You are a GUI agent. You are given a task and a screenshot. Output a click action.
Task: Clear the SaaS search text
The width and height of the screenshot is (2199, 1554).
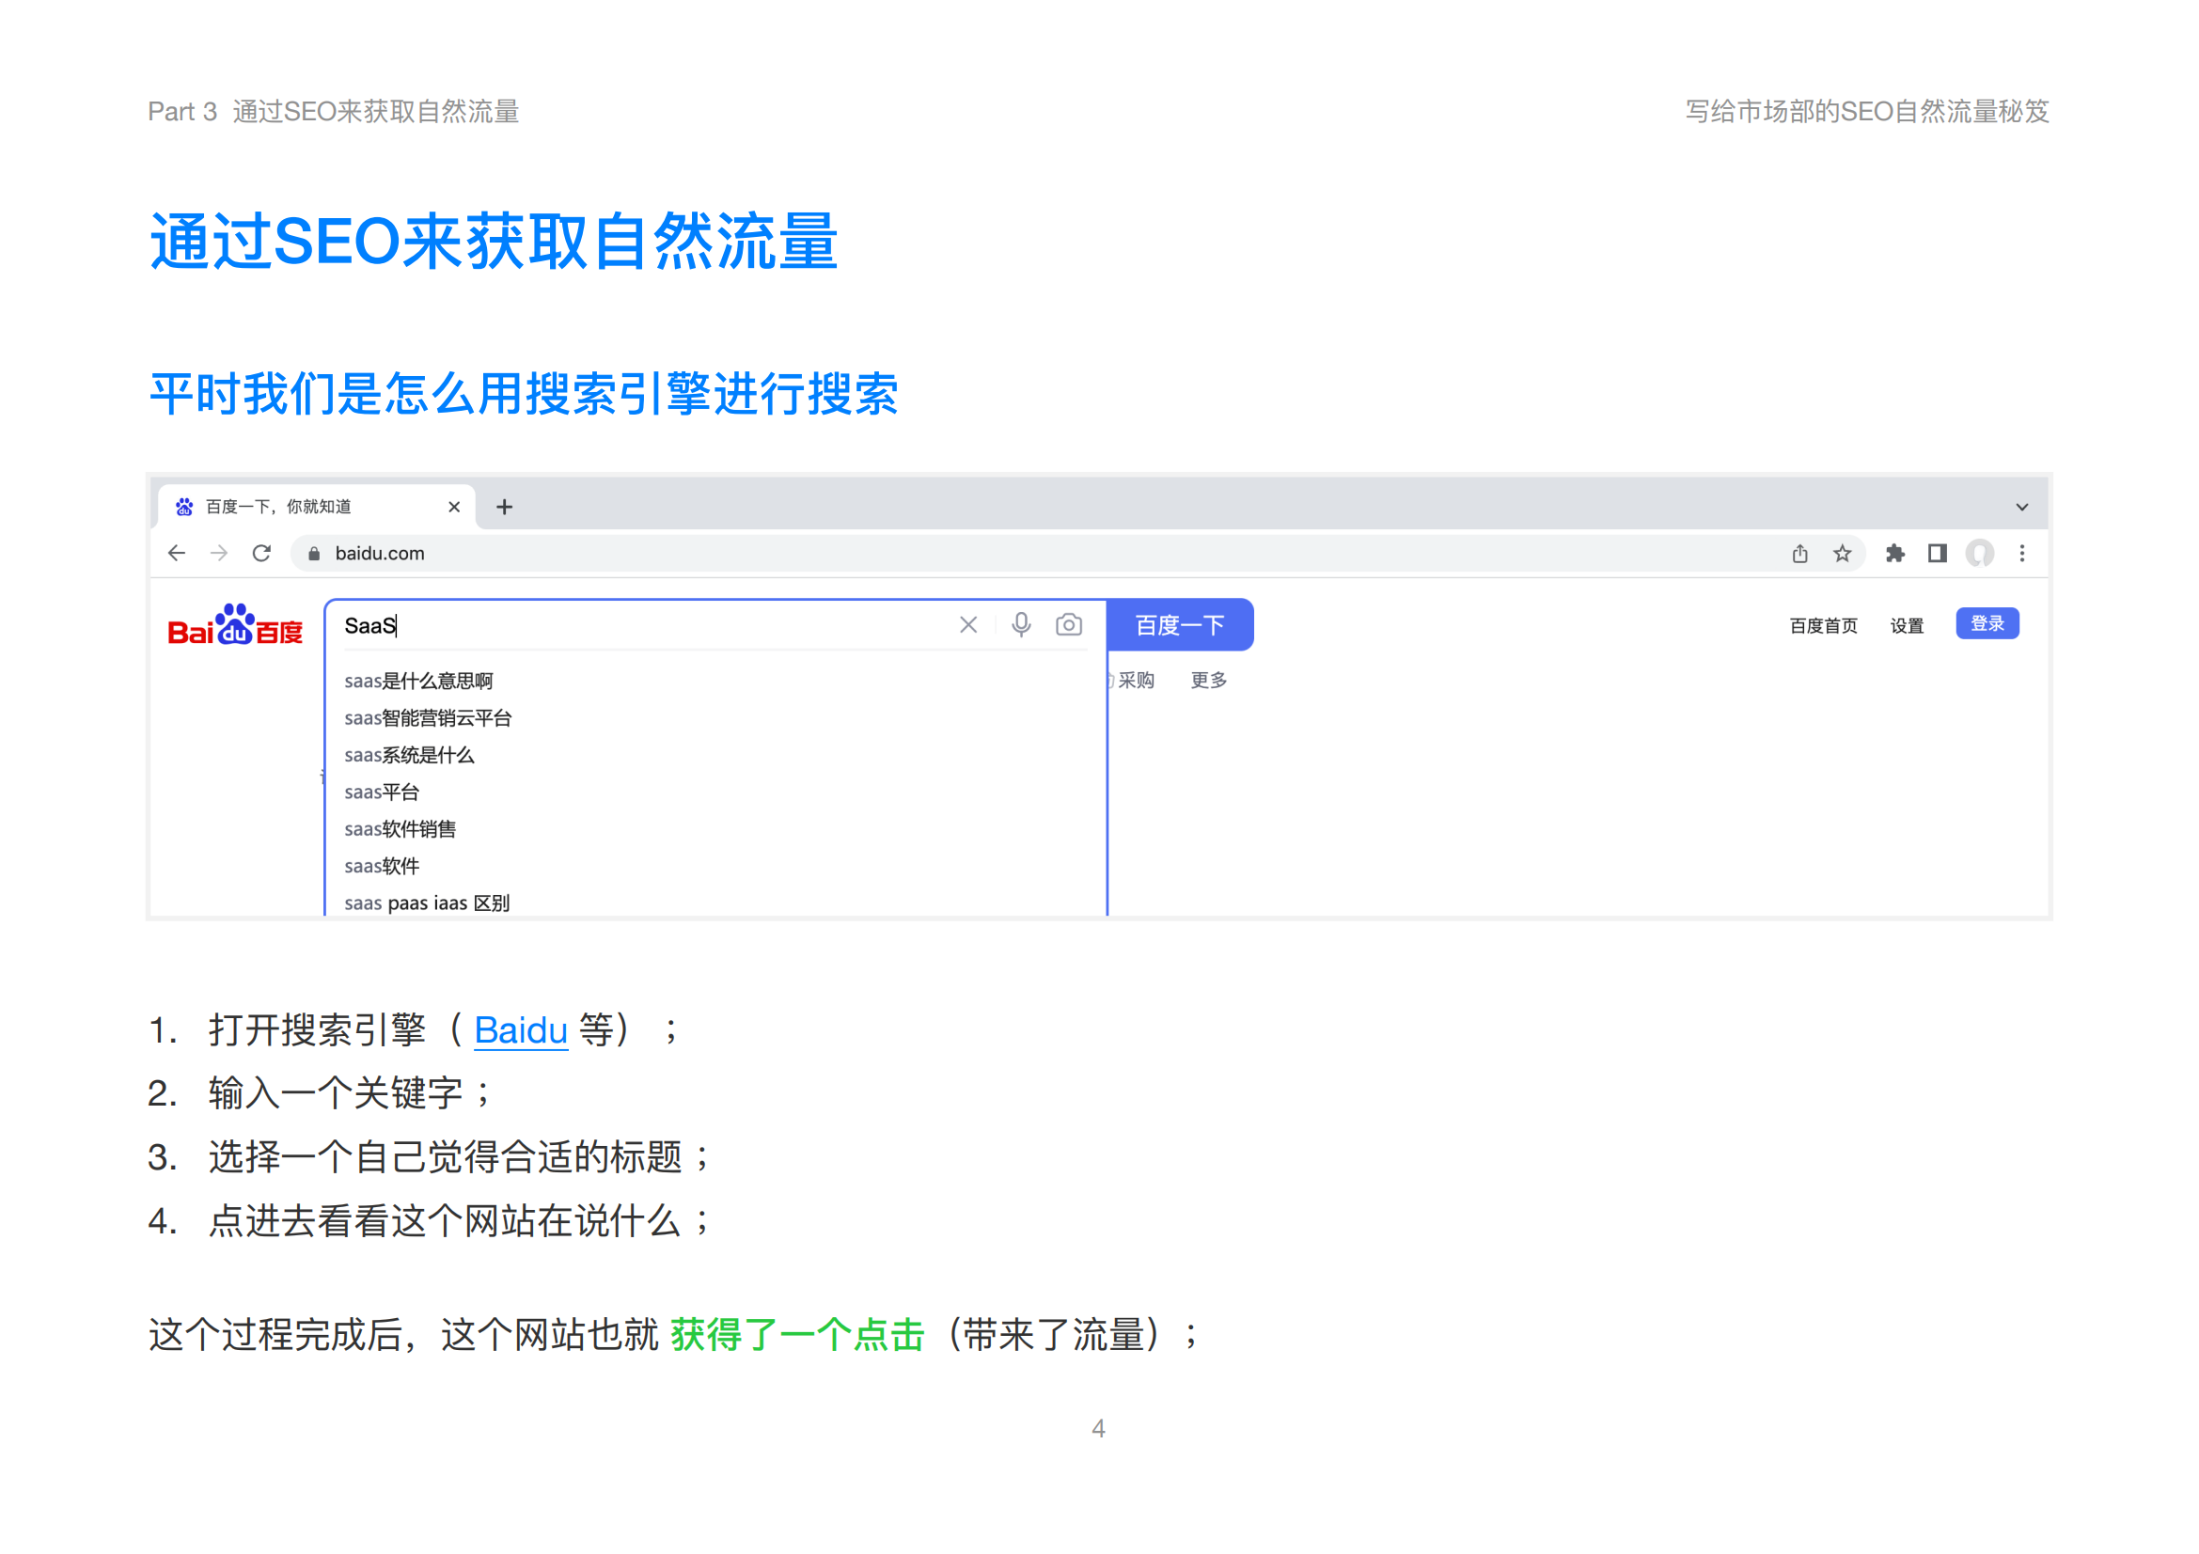968,625
